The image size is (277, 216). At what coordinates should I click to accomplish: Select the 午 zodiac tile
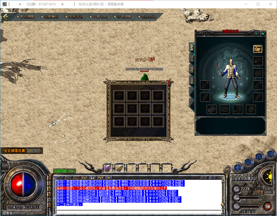coord(145,109)
